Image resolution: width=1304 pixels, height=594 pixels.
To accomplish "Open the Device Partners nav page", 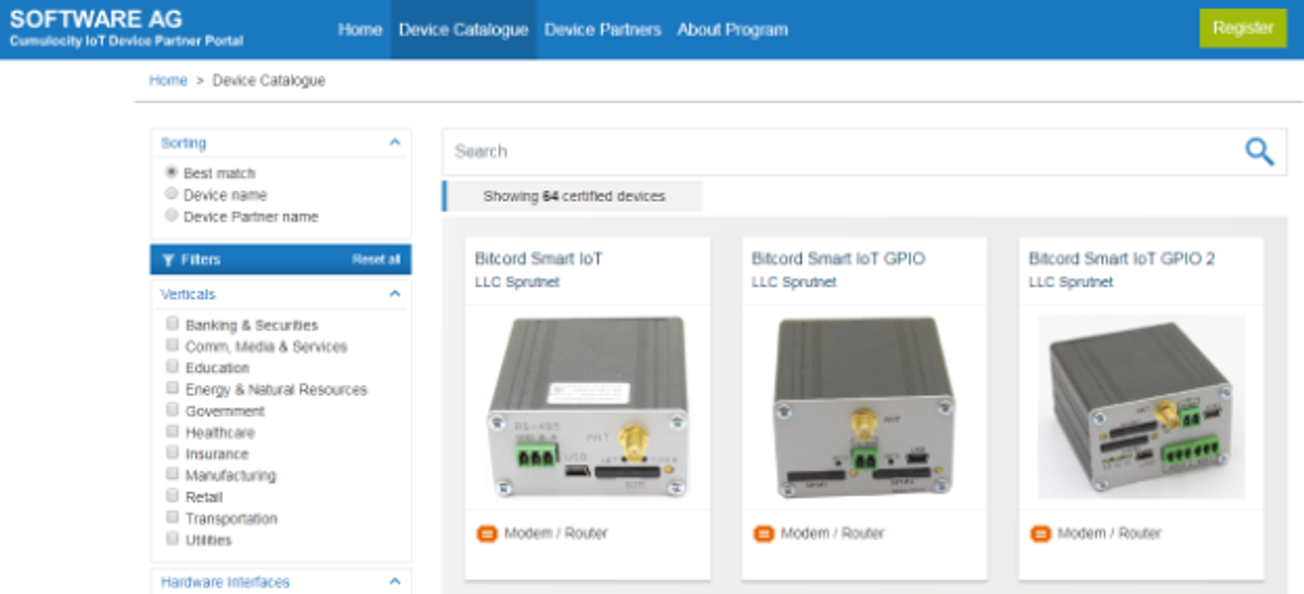I will pos(603,30).
